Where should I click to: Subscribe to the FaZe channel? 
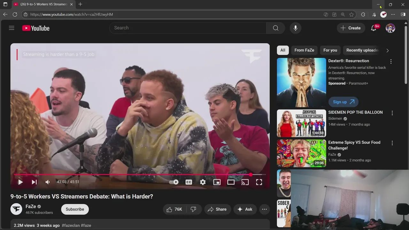coord(75,209)
